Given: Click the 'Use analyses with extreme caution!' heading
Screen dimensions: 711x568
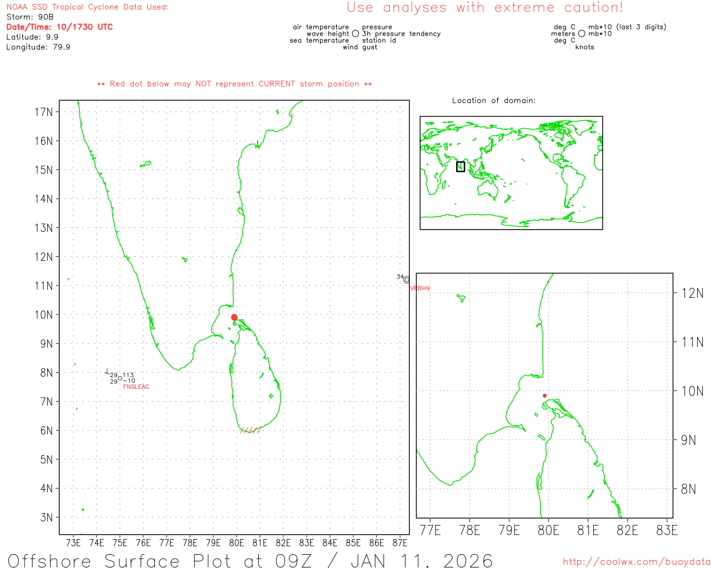Looking at the screenshot, I should [x=484, y=8].
